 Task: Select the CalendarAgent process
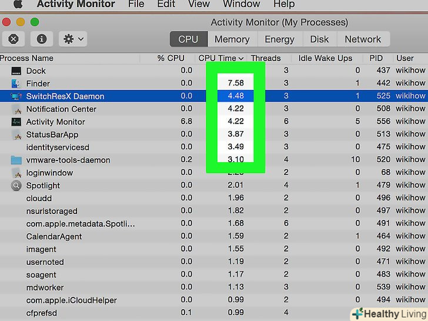click(54, 236)
